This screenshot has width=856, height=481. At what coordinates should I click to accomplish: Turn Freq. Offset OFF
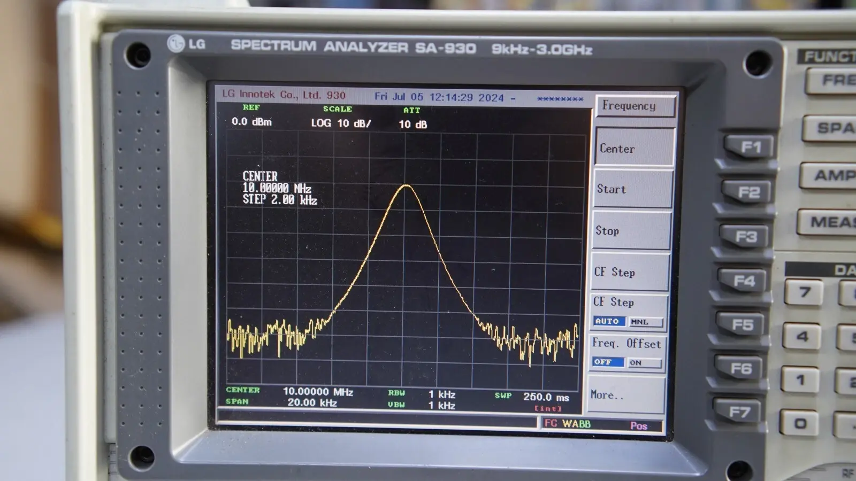click(607, 362)
